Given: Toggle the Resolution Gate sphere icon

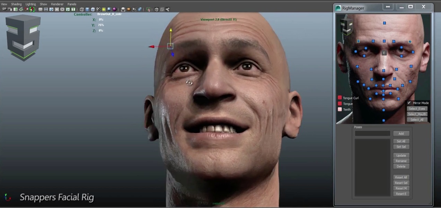Looking at the screenshot, I should coord(51,9).
